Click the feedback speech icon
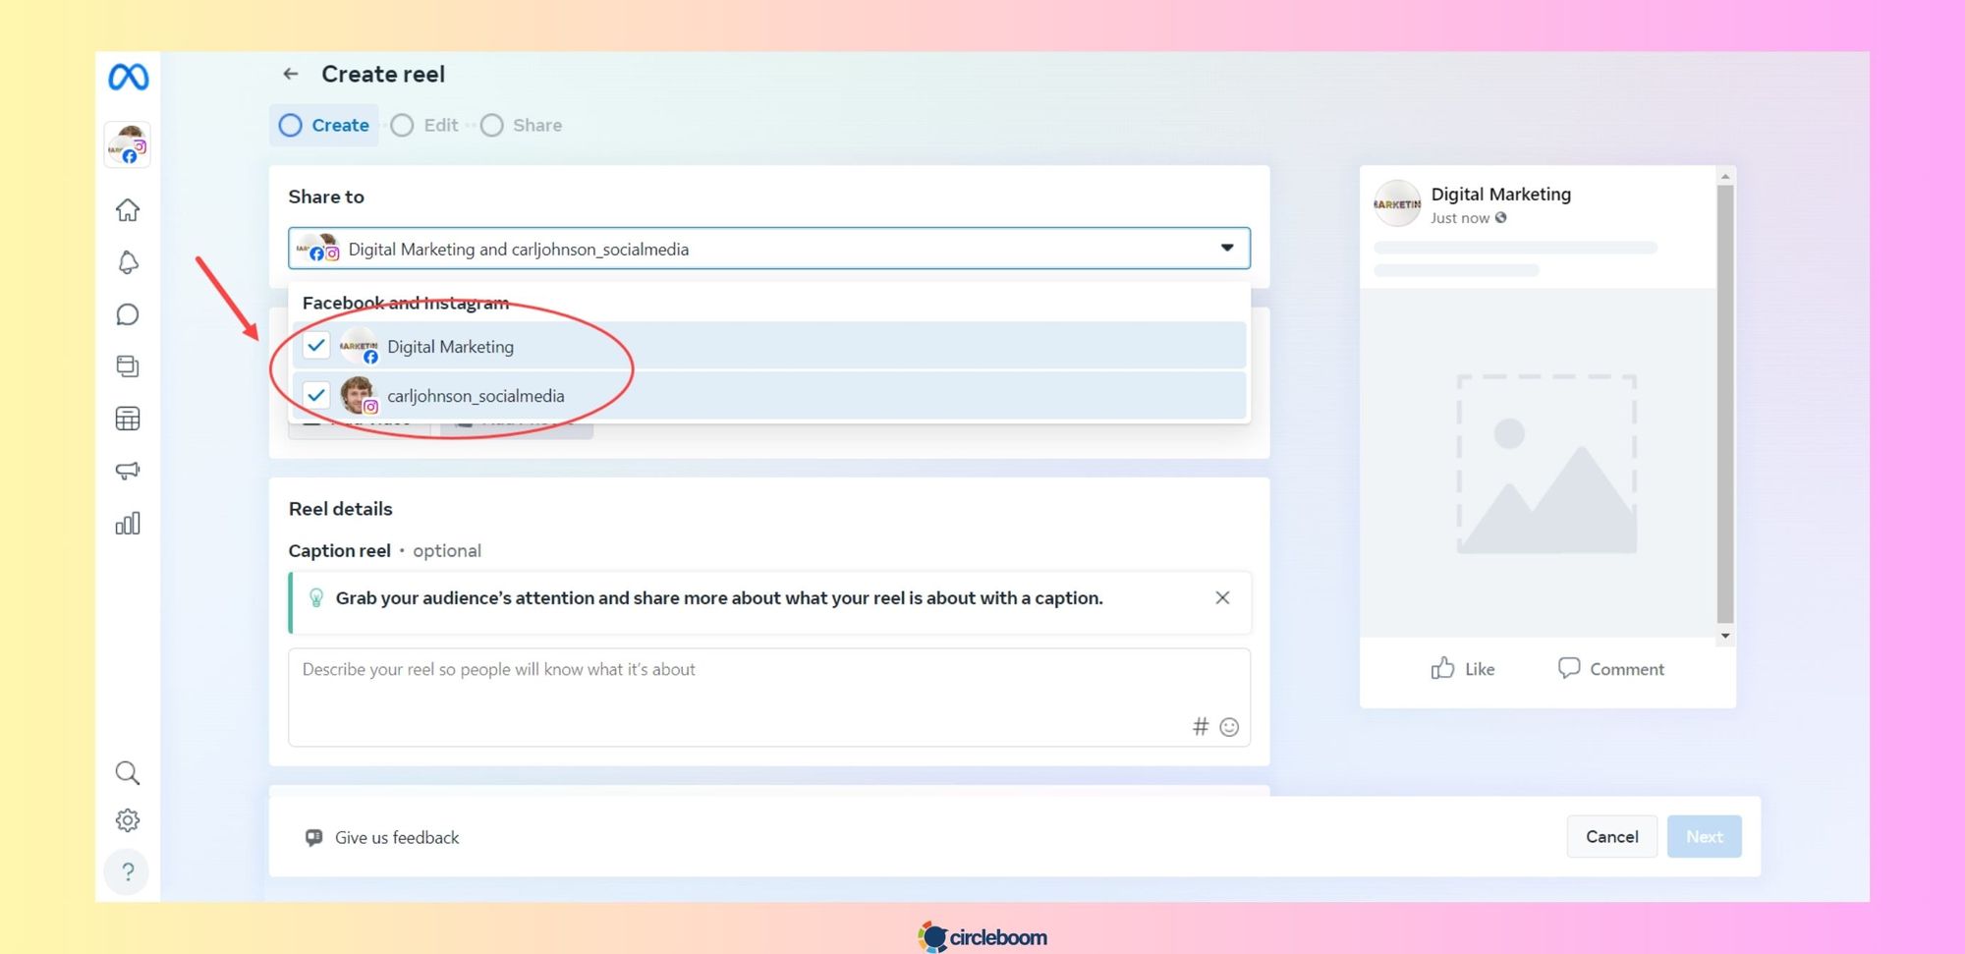Viewport: 1965px width, 954px height. (313, 837)
